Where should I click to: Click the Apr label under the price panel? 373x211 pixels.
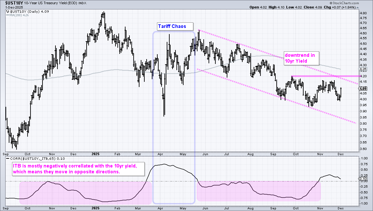160,154
